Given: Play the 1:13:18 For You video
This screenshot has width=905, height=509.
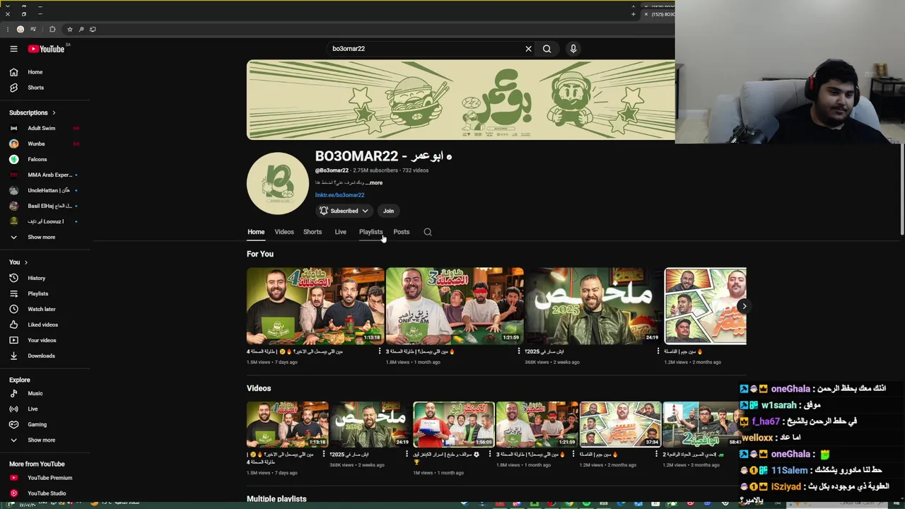Looking at the screenshot, I should (315, 306).
